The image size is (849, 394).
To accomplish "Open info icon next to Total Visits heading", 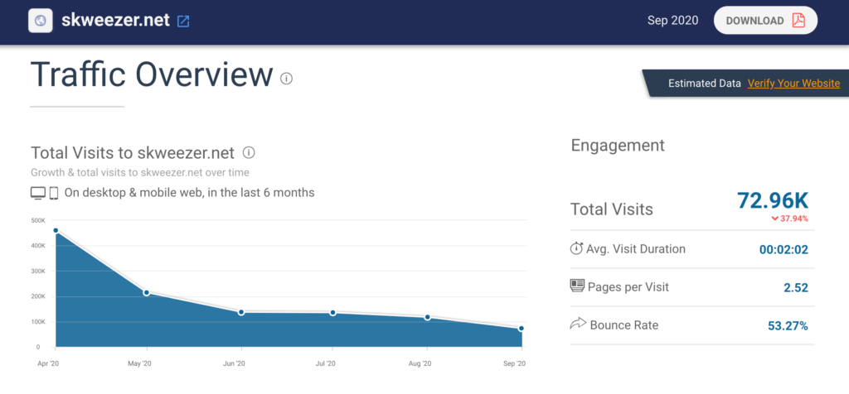I will [249, 152].
